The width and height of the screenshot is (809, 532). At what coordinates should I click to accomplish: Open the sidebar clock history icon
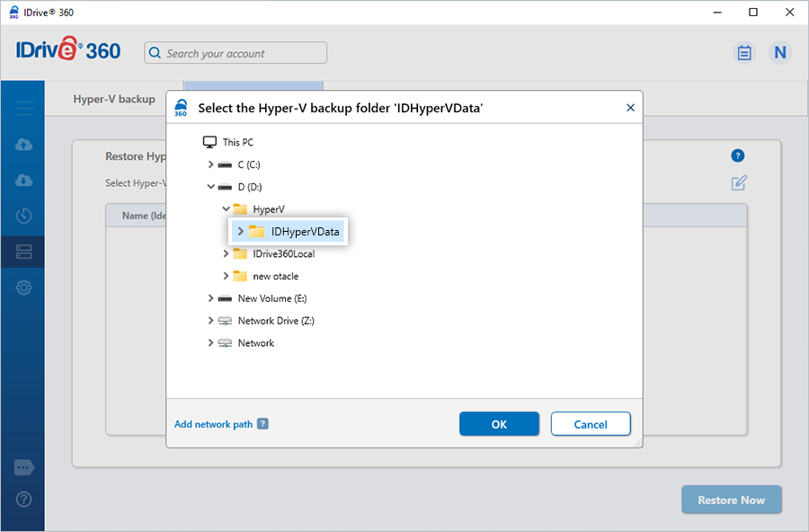[x=24, y=217]
